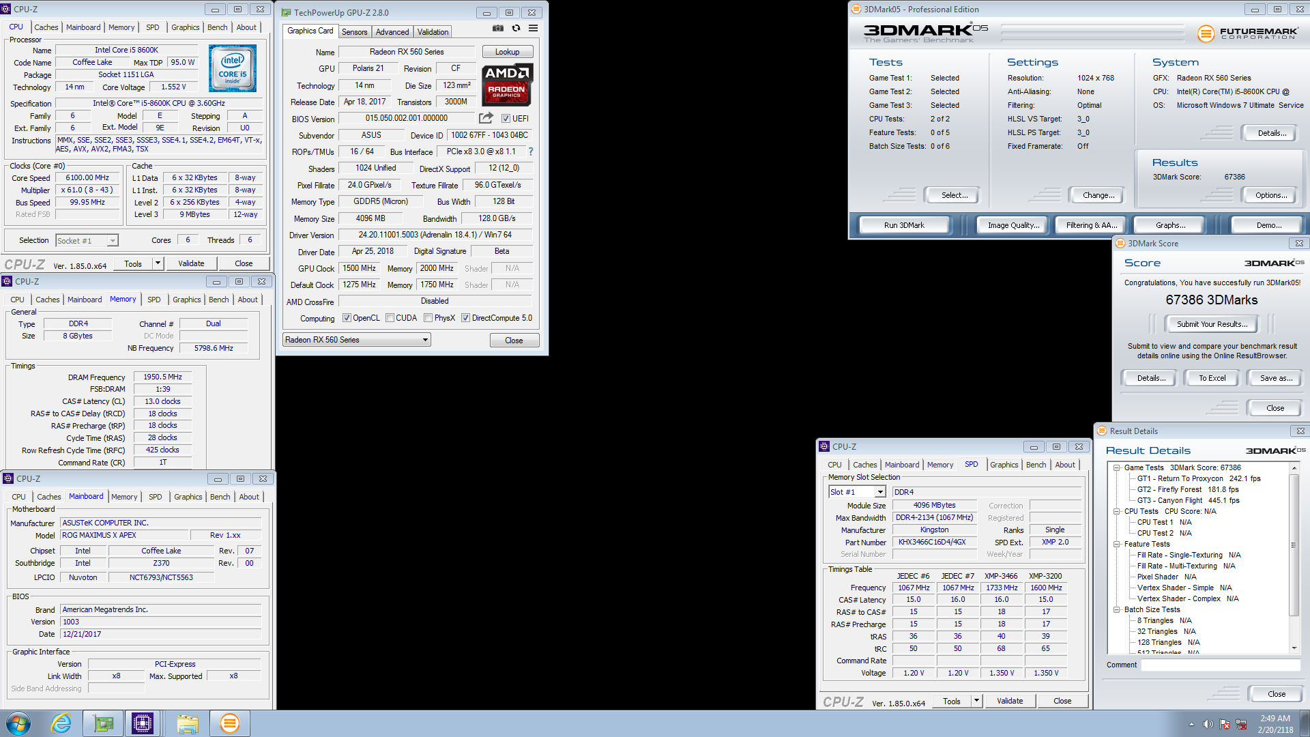Switch to 3DMark05 taskbar icon
The width and height of the screenshot is (1310, 737).
[230, 723]
